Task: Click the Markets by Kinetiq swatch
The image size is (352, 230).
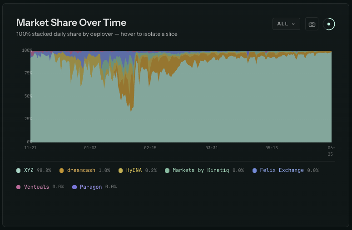Action: coord(167,171)
